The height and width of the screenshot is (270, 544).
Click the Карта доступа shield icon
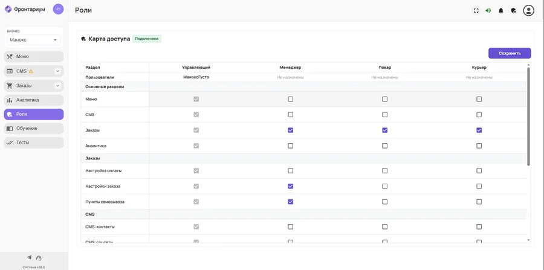tap(83, 39)
